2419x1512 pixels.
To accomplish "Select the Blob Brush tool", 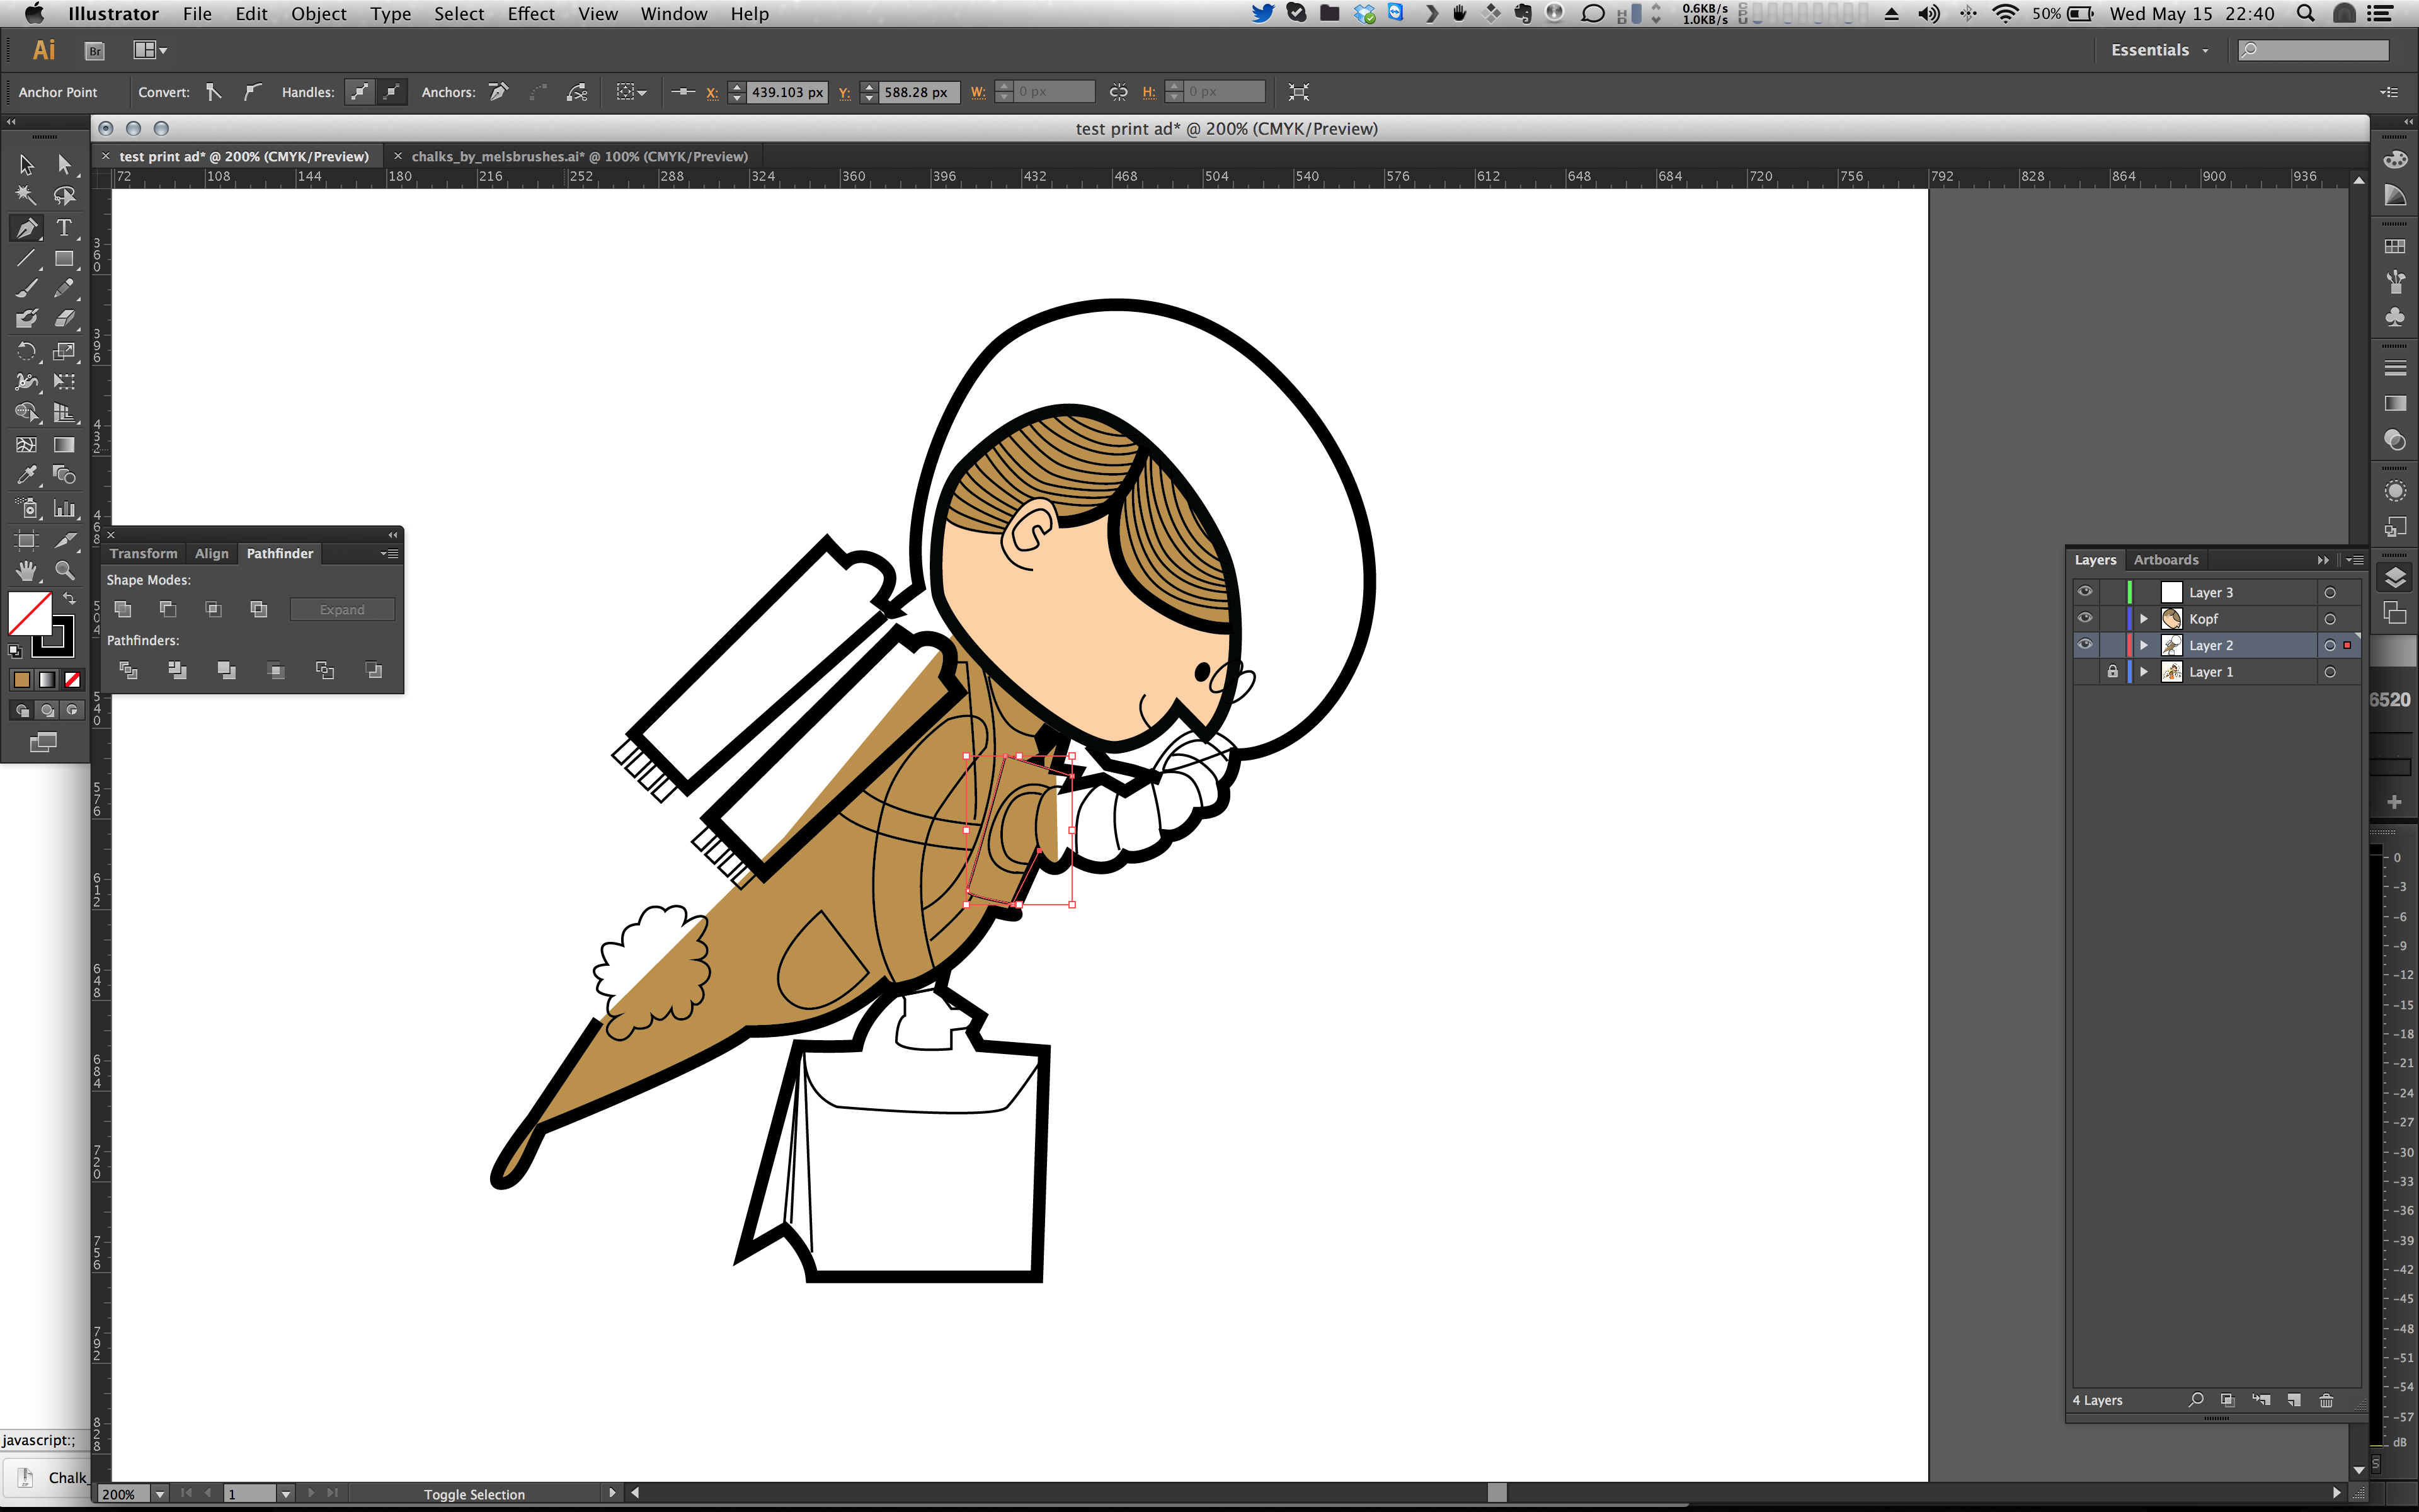I will click(26, 319).
